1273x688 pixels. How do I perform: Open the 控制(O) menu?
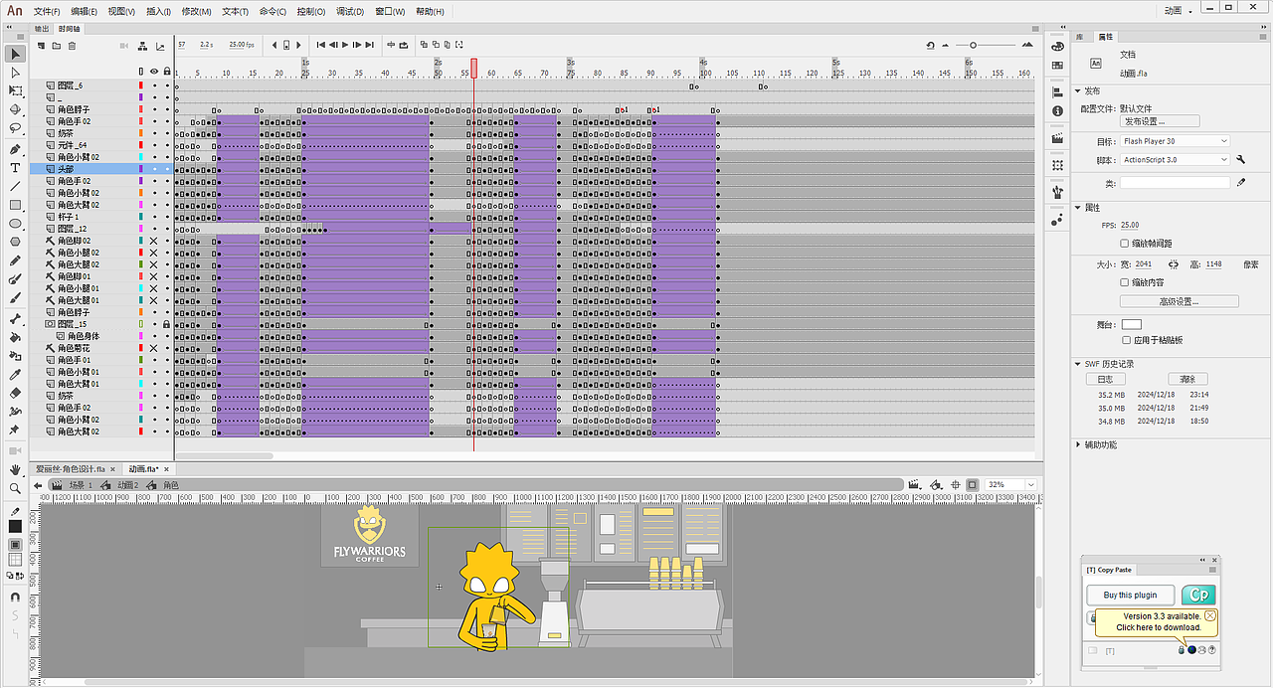point(310,11)
